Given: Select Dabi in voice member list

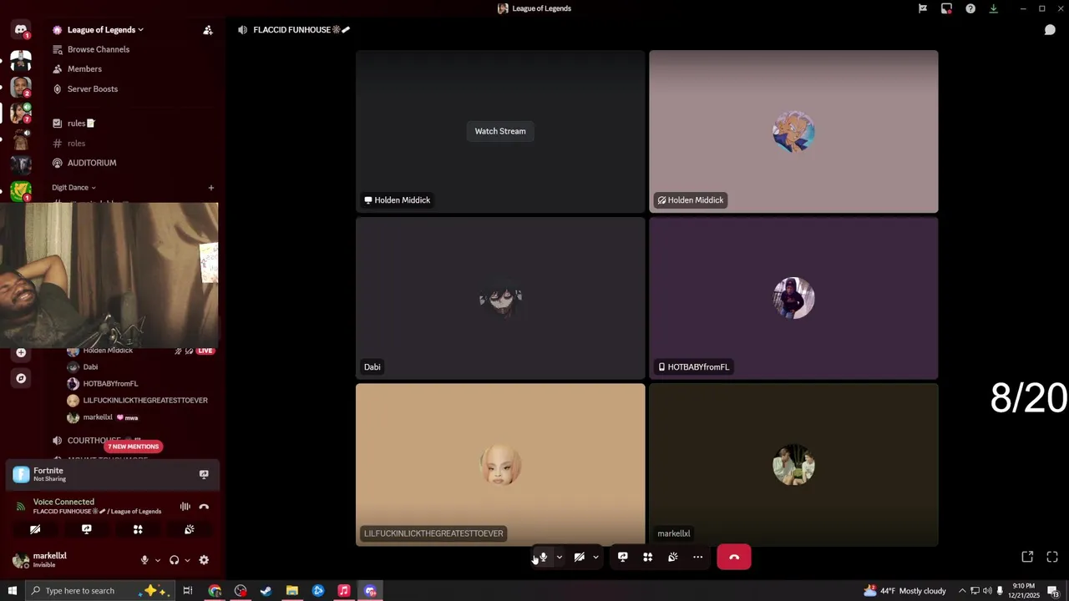Looking at the screenshot, I should tap(90, 367).
